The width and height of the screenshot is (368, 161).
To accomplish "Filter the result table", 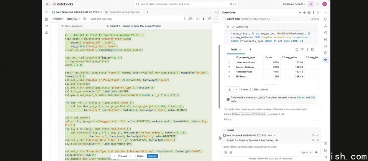I will [x=302, y=49].
